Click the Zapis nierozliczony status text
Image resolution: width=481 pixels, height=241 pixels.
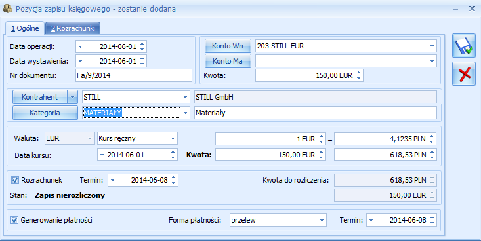pos(70,195)
